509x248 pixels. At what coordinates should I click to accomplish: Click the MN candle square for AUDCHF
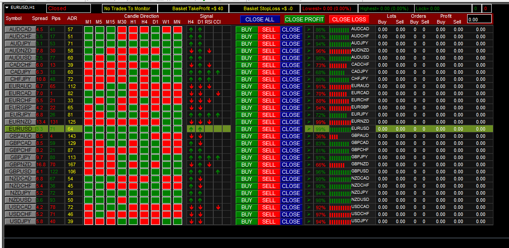coord(177,36)
